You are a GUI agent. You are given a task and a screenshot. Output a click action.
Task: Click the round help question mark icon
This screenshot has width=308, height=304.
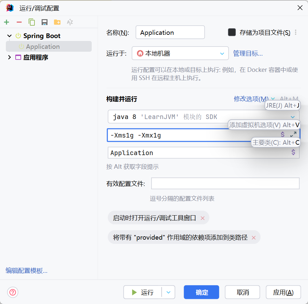click(13, 292)
